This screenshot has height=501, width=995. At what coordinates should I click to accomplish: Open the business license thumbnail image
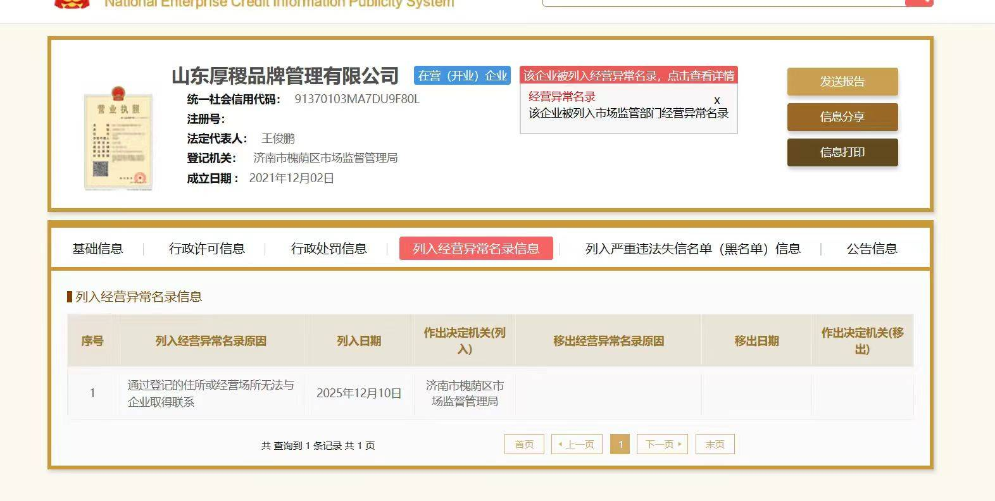(118, 139)
